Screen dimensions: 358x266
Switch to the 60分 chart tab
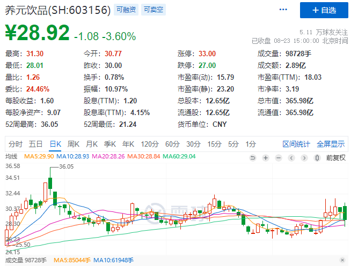pos(173,144)
